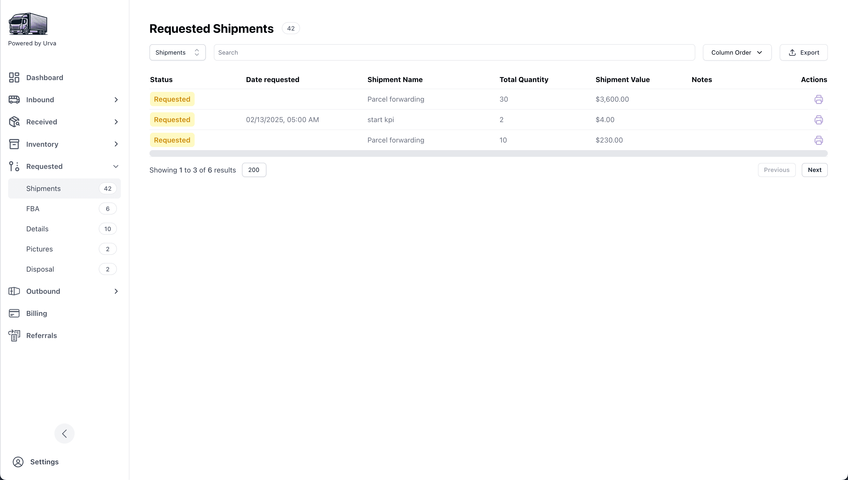Select the FBA submenu item
Screen dimensions: 848x480
tap(33, 209)
